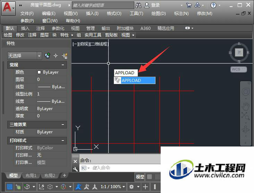Click the gizmo status bar icon

coord(63,187)
